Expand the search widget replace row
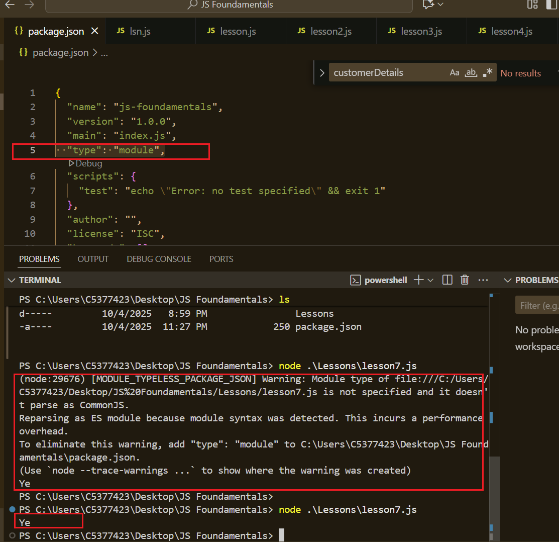 (x=322, y=72)
